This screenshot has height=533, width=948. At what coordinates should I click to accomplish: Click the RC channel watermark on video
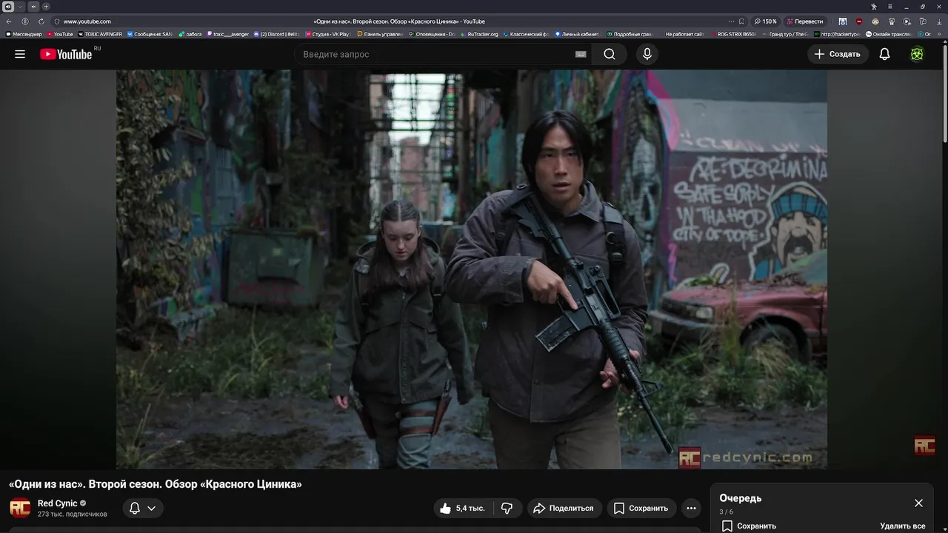(x=924, y=446)
